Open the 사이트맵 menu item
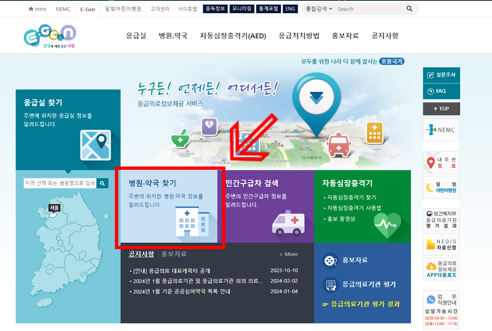The width and height of the screenshot is (492, 331). [x=188, y=8]
